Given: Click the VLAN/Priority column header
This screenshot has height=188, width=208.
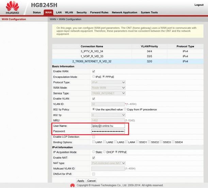Looking at the screenshot, I should [x=149, y=46].
